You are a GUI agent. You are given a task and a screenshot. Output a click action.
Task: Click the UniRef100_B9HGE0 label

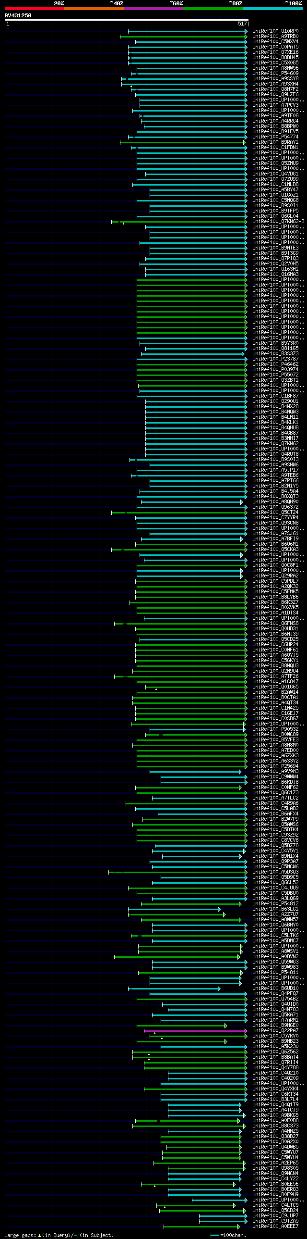[275, 1026]
